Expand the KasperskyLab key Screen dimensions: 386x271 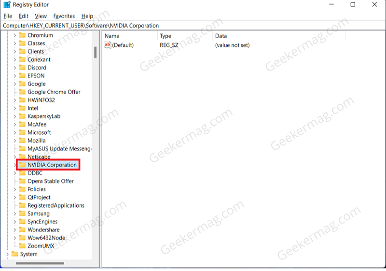point(14,116)
